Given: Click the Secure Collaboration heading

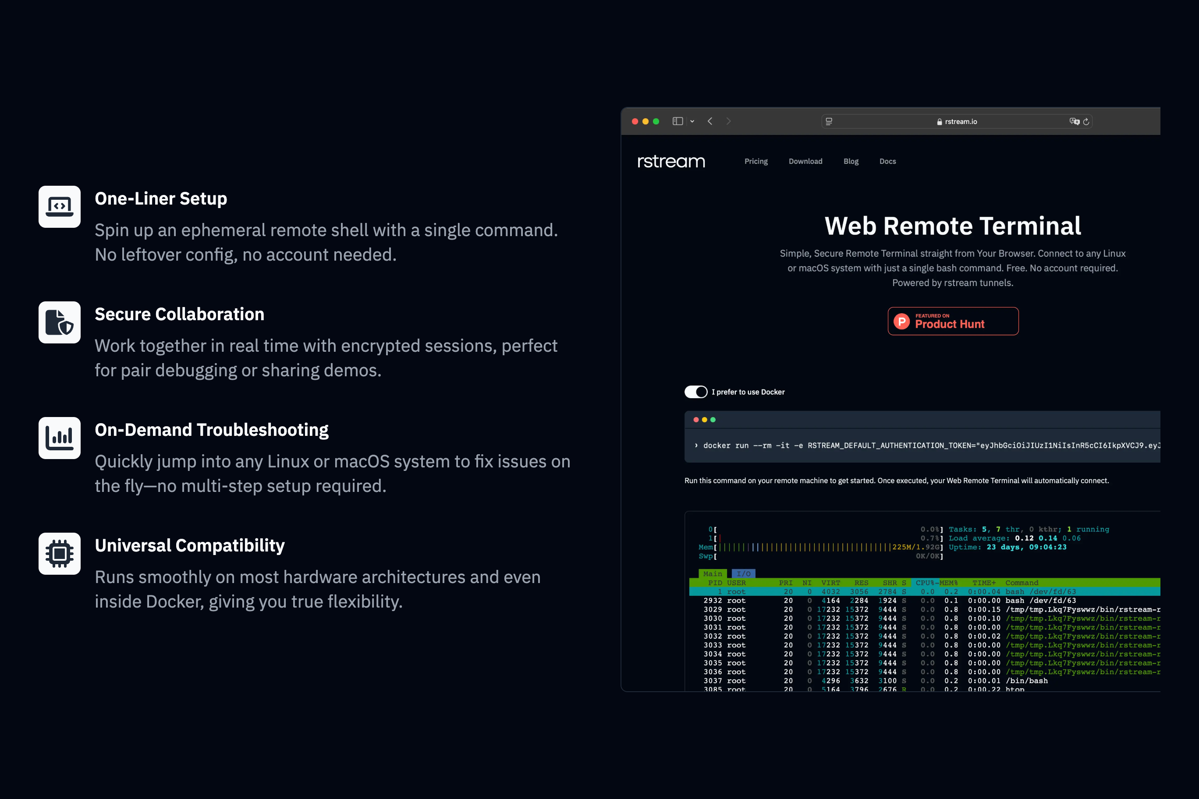Looking at the screenshot, I should (179, 314).
